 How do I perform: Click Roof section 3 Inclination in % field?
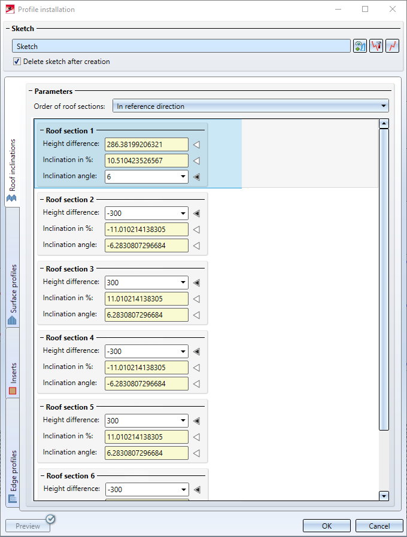point(147,298)
